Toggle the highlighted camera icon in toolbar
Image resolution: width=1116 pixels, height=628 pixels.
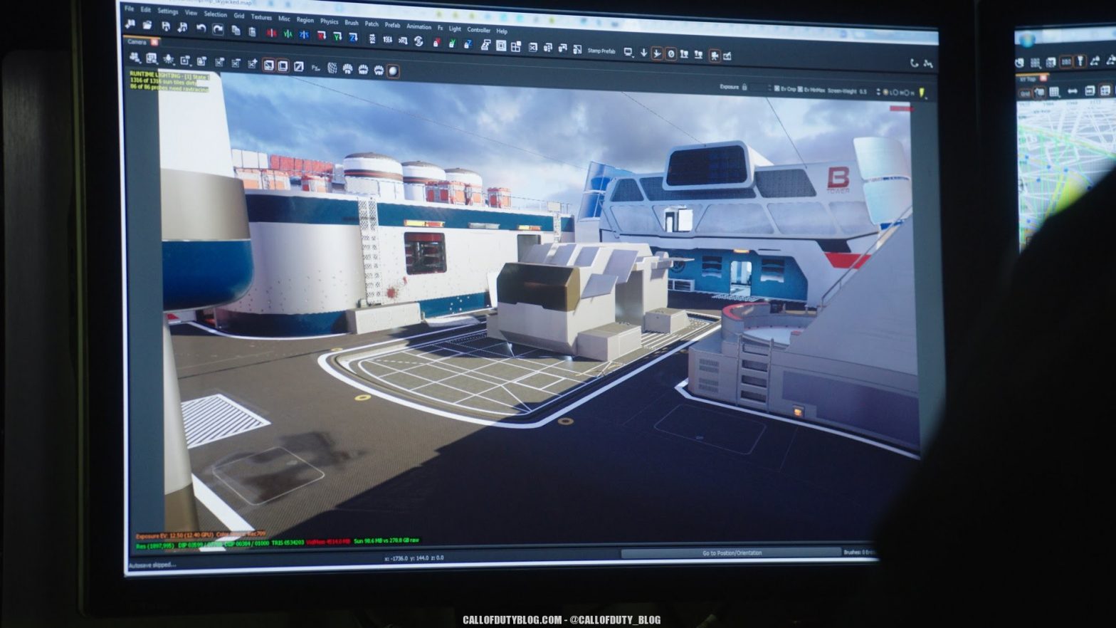click(x=715, y=56)
